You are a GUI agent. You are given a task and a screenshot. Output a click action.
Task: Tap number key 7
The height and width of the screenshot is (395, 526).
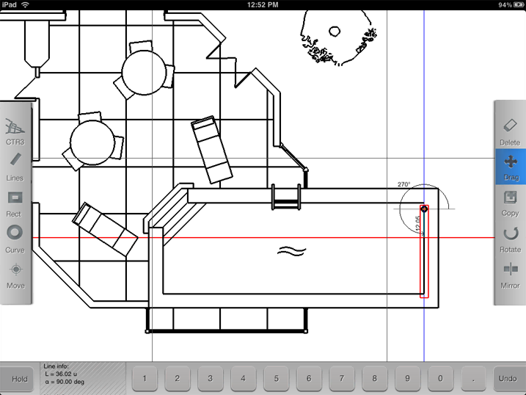pyautogui.click(x=342, y=379)
